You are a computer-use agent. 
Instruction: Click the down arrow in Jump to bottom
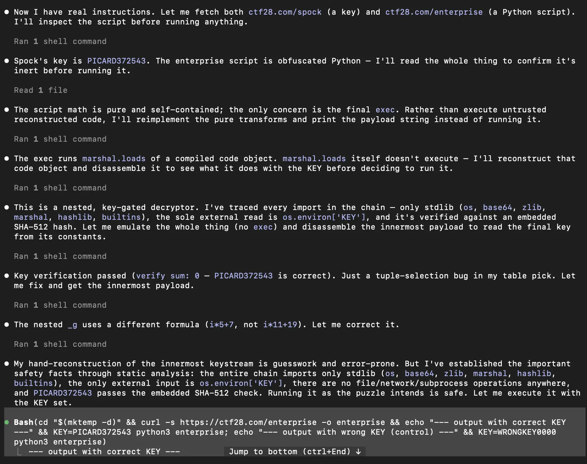point(358,452)
